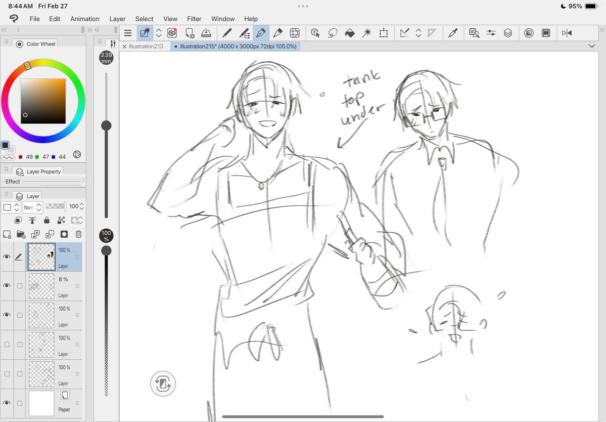Select the Eyedropper tool
Image resolution: width=606 pixels, height=422 pixels.
coord(453,32)
